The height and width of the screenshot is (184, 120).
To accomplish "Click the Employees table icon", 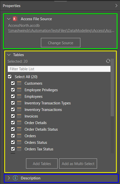I will point(19,97).
